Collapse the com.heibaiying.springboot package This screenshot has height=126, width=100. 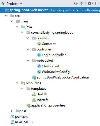tap(22, 33)
